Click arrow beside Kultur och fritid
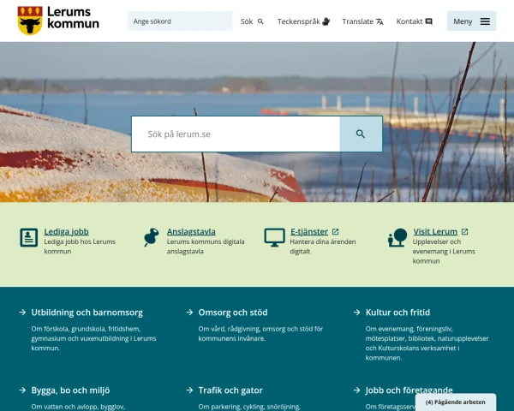Image resolution: width=514 pixels, height=411 pixels. coord(356,312)
